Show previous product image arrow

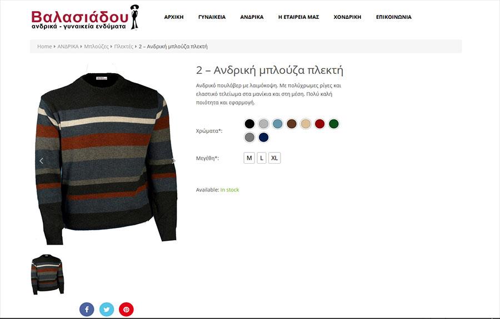click(42, 161)
